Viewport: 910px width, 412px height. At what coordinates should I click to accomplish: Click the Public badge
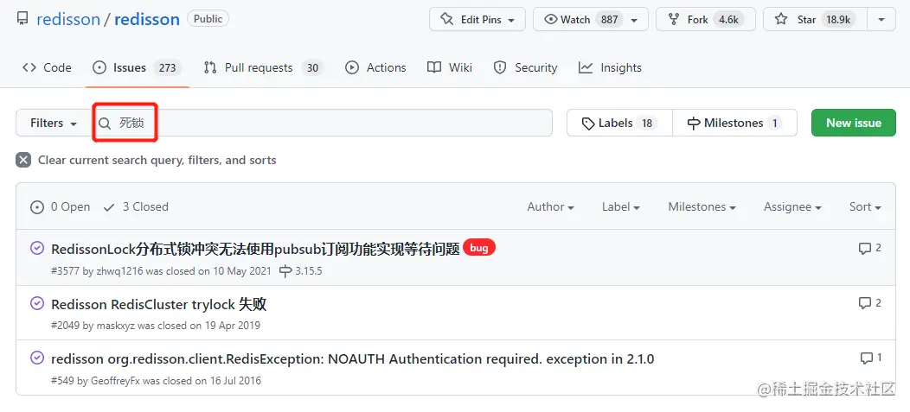pyautogui.click(x=208, y=18)
